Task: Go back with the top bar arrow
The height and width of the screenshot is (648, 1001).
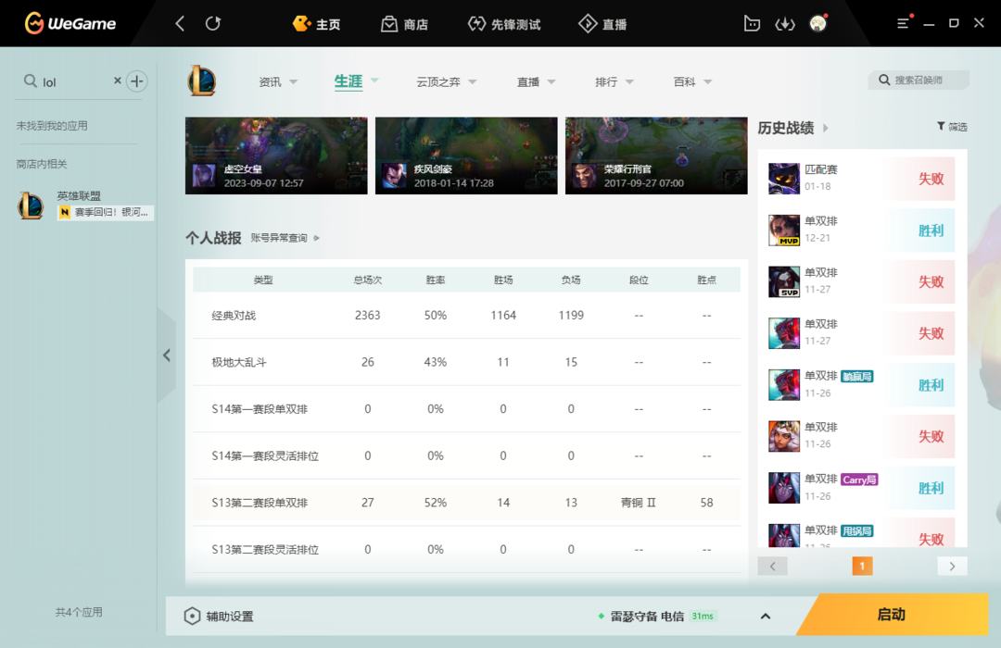Action: coord(180,23)
